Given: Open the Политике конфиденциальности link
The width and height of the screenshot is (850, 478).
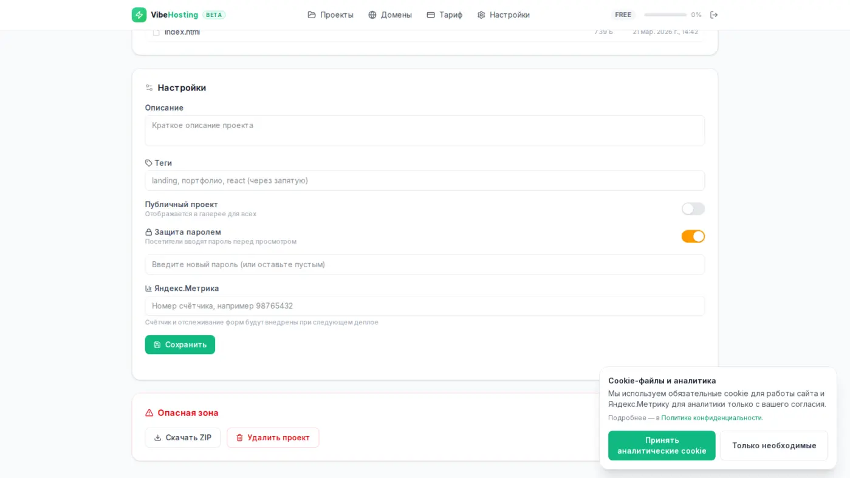Looking at the screenshot, I should click(711, 418).
